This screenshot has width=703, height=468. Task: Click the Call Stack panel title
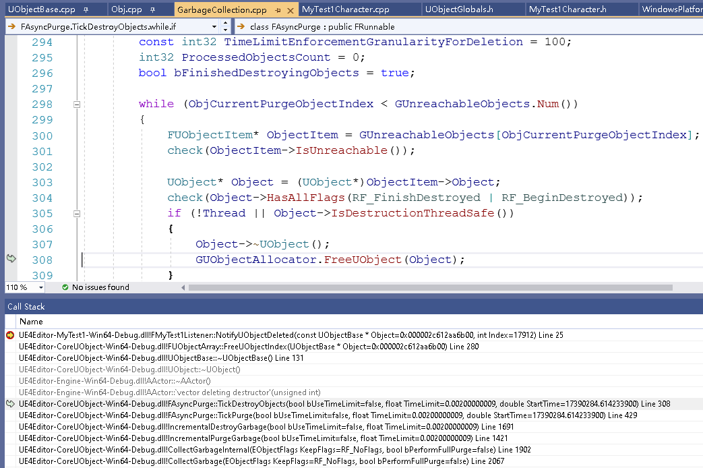26,306
